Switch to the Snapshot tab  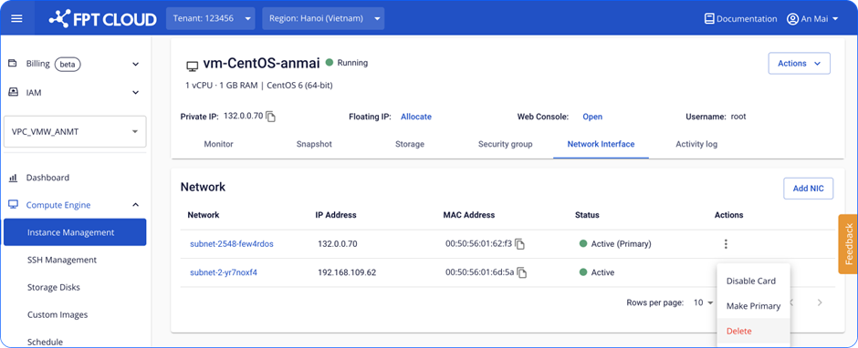[x=314, y=144]
